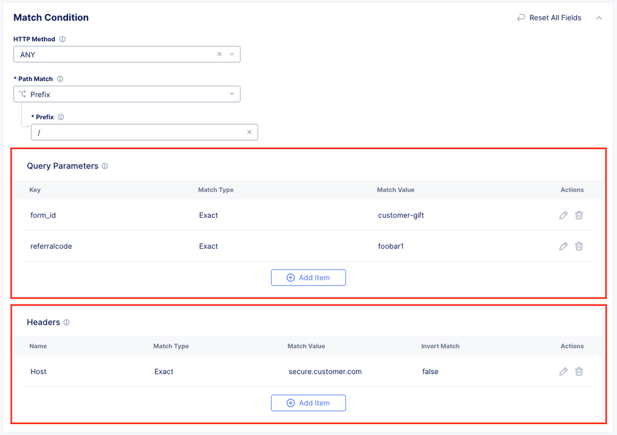Clear the ANY HTTP Method selection
Viewport: 617px width, 435px height.
(219, 54)
